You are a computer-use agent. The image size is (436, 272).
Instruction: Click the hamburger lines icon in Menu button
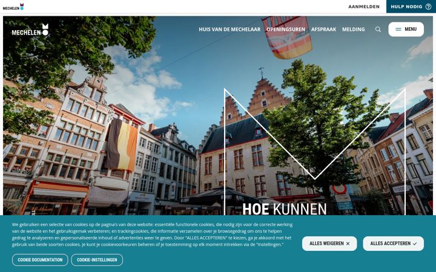pyautogui.click(x=398, y=29)
